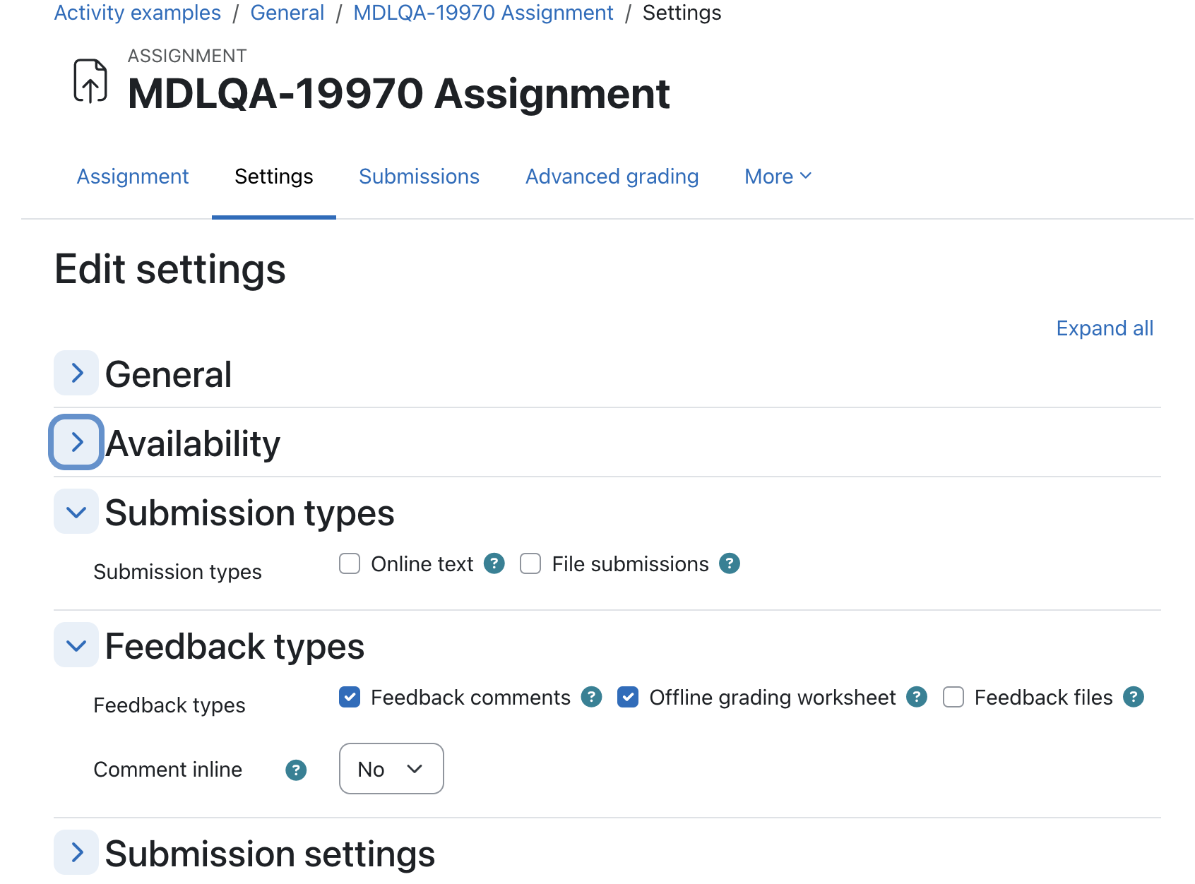
Task: Open help icon for File submissions
Action: coord(730,563)
